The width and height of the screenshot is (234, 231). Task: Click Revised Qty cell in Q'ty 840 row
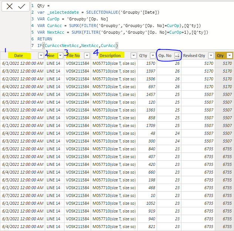tap(198, 149)
